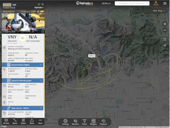Viewport: 170px width, 128px height.
Task: Zoom in the map with plus
Action: point(165,24)
